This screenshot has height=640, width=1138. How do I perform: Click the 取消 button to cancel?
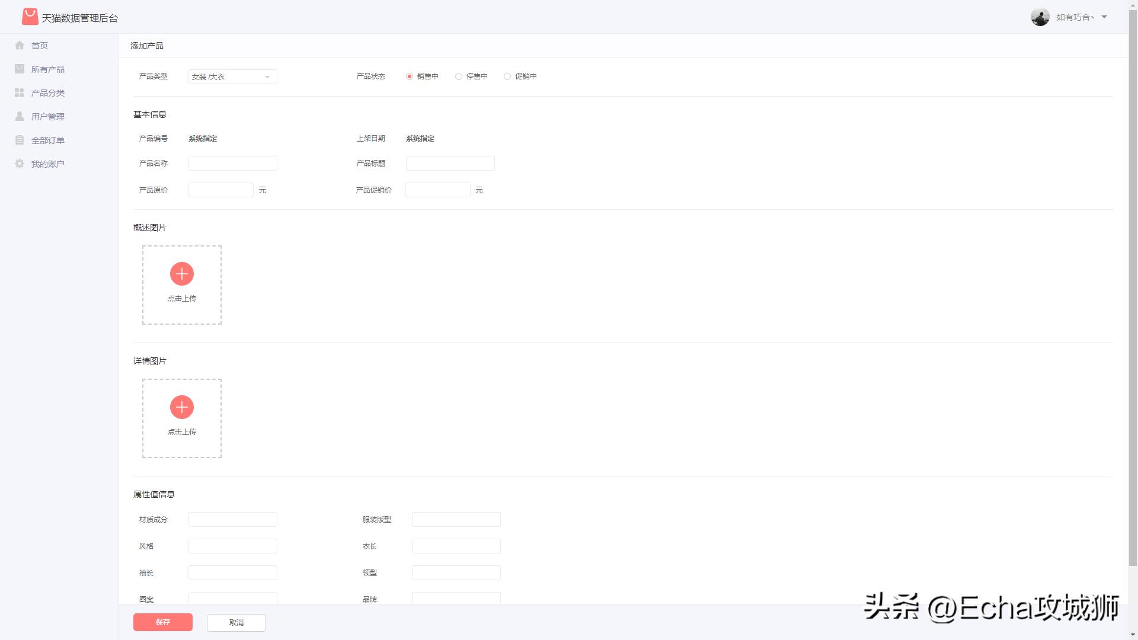(236, 622)
